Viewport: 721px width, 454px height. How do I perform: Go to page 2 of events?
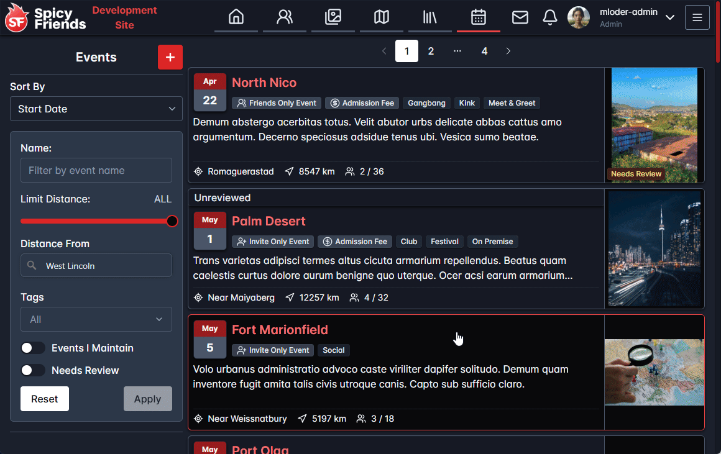click(x=431, y=51)
